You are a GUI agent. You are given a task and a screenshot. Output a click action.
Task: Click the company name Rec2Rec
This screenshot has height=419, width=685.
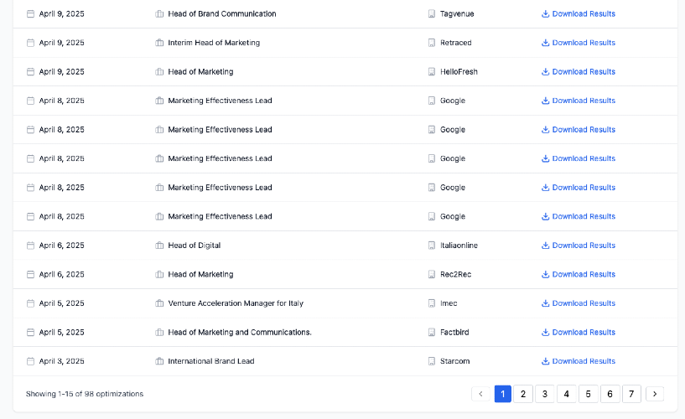click(455, 275)
